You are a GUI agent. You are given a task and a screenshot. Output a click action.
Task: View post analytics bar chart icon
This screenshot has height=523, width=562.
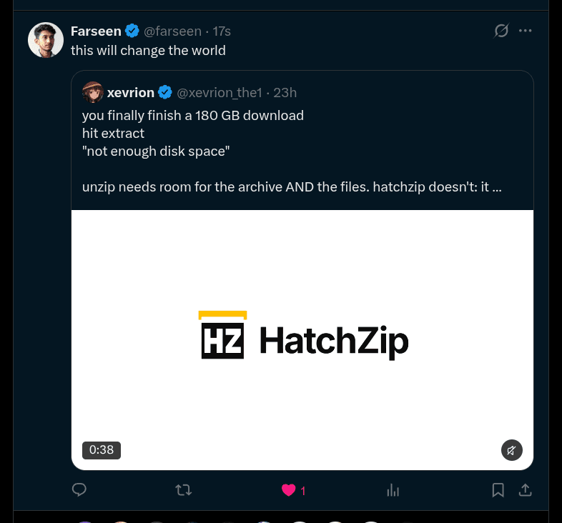393,490
